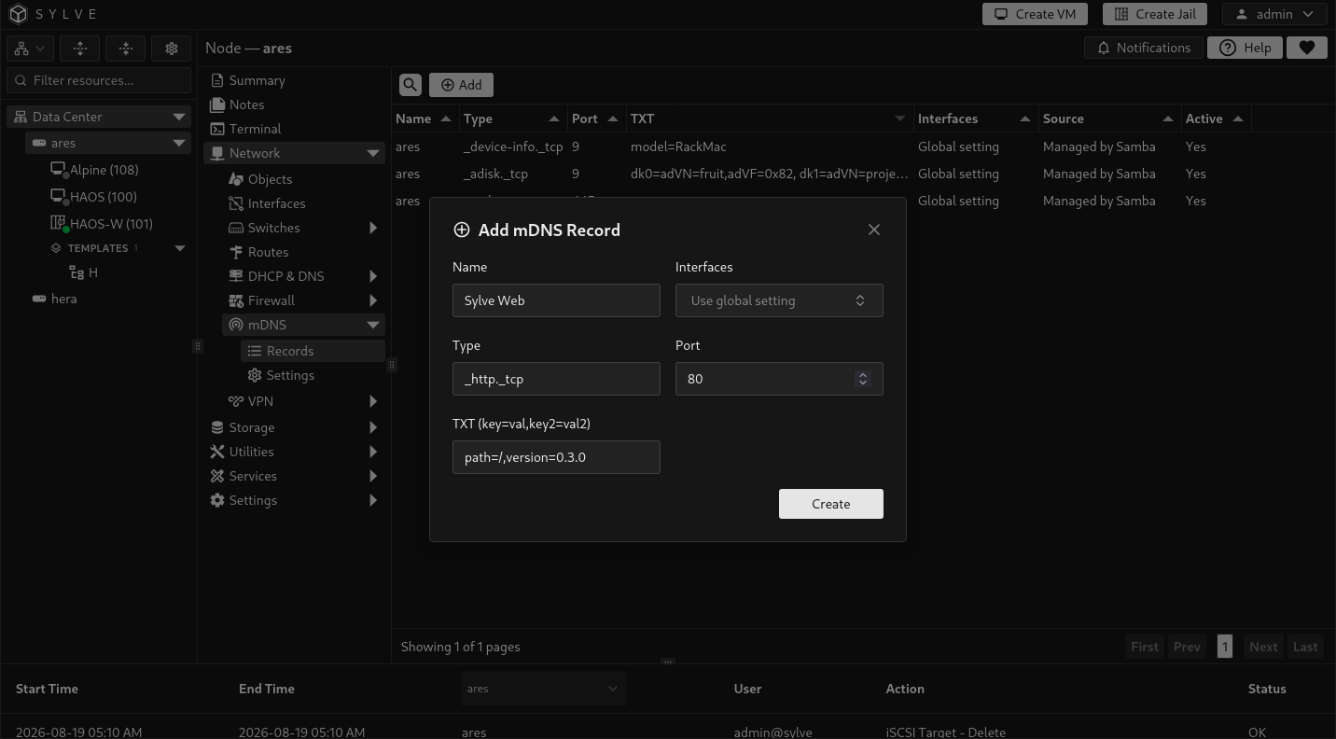Click the bottom panel resize handle
This screenshot has width=1336, height=739.
coord(668,662)
